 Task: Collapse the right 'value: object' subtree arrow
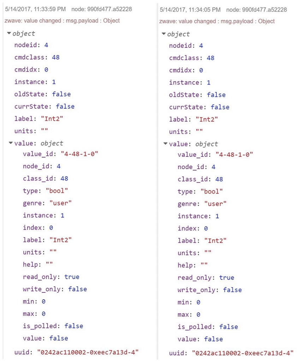(165, 144)
